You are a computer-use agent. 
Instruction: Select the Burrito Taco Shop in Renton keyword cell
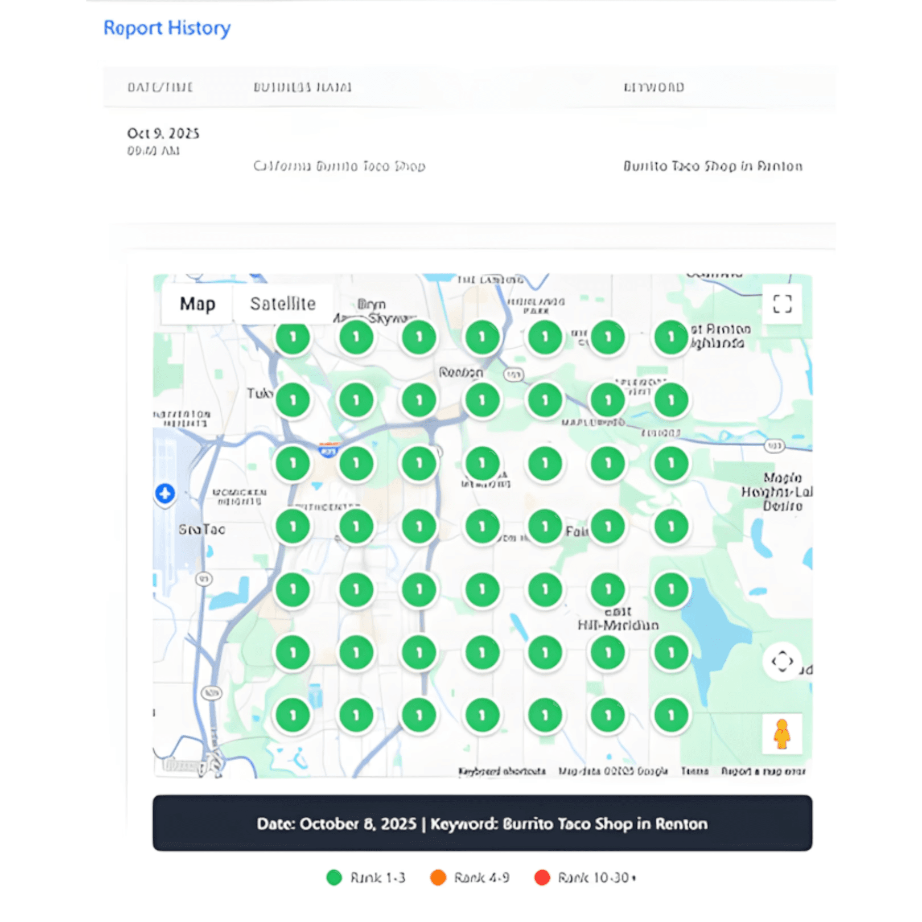pos(713,166)
